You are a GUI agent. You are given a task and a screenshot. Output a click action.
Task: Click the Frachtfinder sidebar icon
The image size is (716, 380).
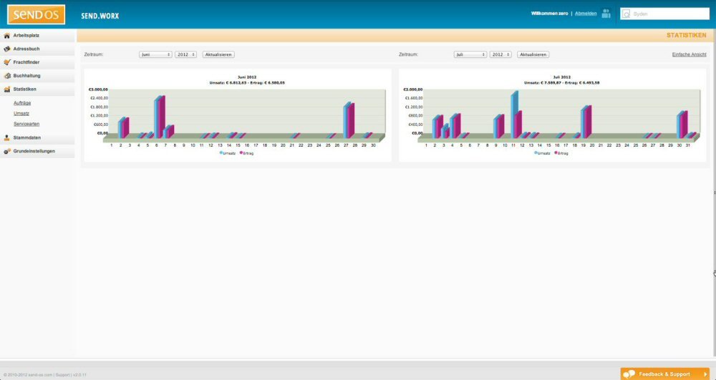tap(7, 62)
